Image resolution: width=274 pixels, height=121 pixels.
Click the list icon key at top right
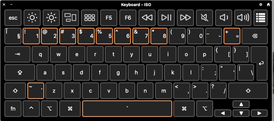(261, 18)
